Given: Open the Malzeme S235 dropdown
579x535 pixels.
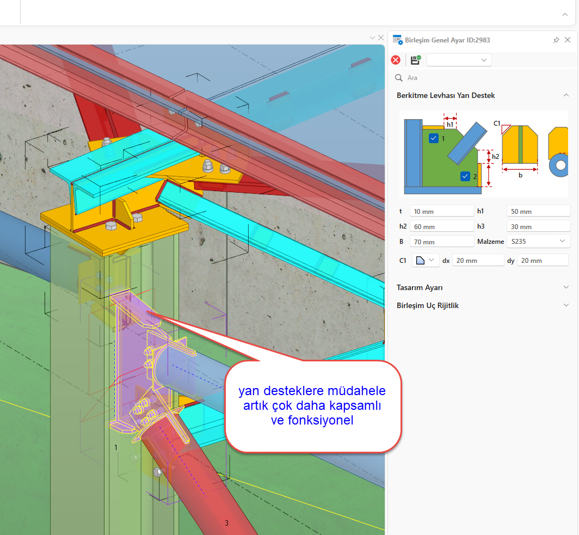Looking at the screenshot, I should (538, 241).
